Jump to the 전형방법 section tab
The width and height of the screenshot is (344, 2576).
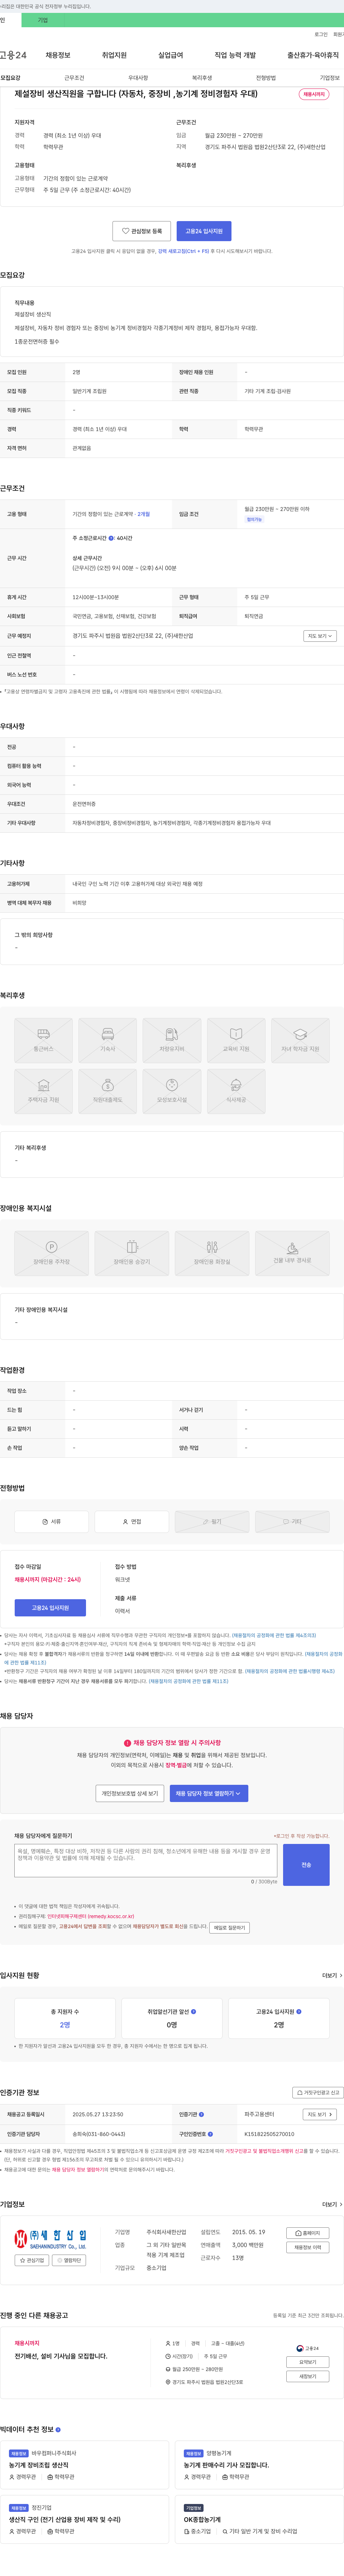pos(266,78)
